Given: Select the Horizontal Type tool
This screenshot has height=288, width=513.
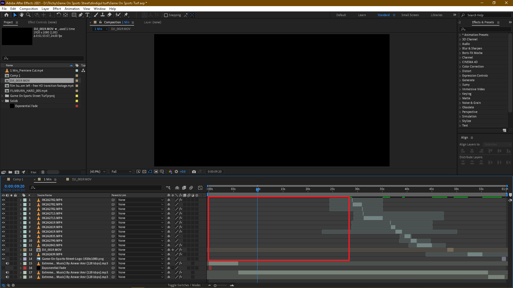Looking at the screenshot, I should point(88,15).
